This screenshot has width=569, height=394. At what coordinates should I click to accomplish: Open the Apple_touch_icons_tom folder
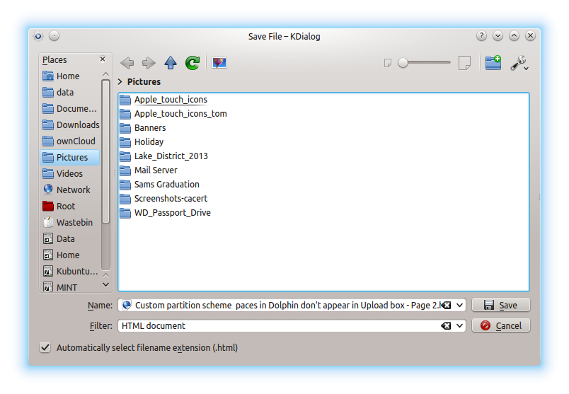coord(173,114)
